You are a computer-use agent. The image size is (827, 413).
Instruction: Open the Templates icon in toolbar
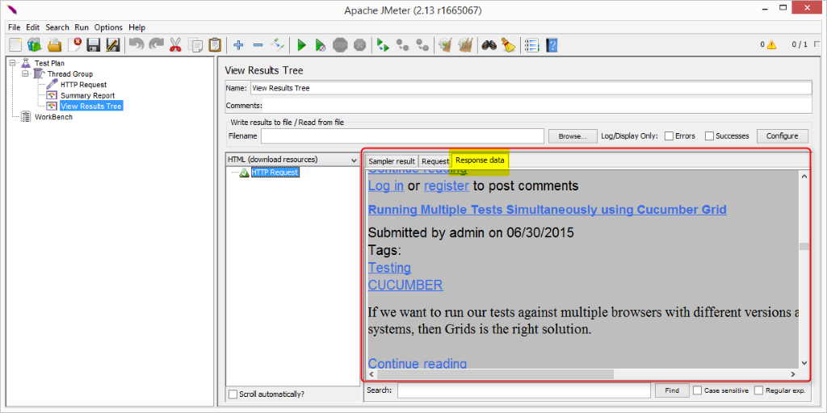[34, 45]
